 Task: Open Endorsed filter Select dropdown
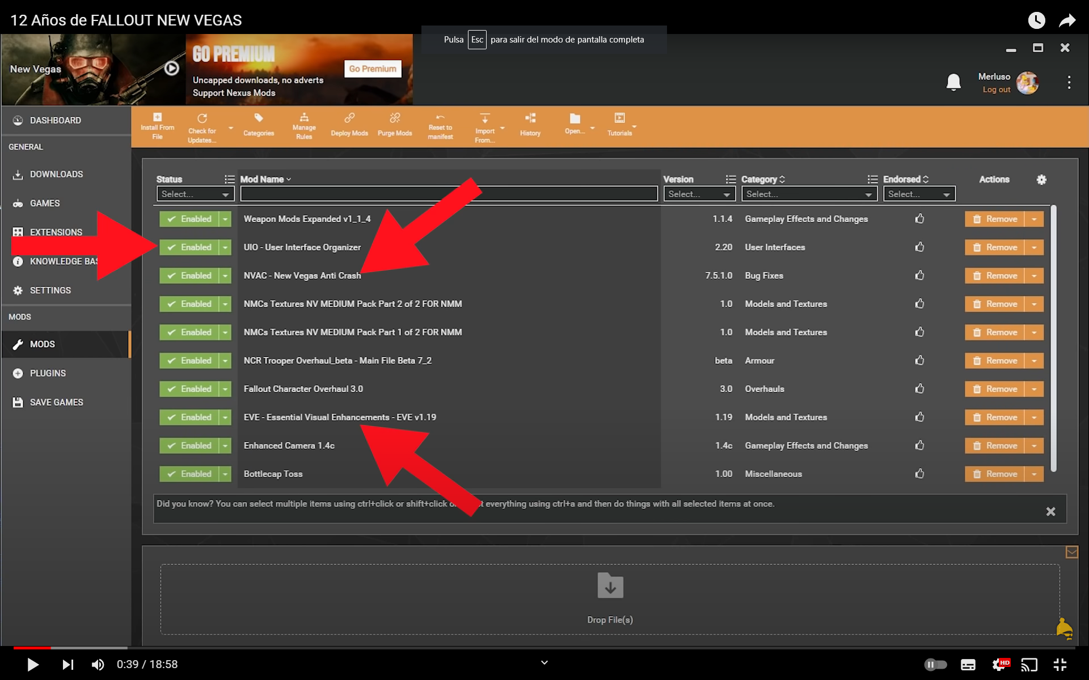[x=919, y=194]
